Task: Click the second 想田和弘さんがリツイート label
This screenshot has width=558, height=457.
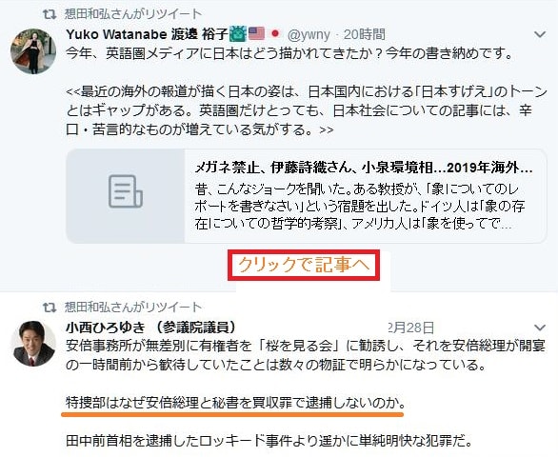Action: [x=133, y=308]
